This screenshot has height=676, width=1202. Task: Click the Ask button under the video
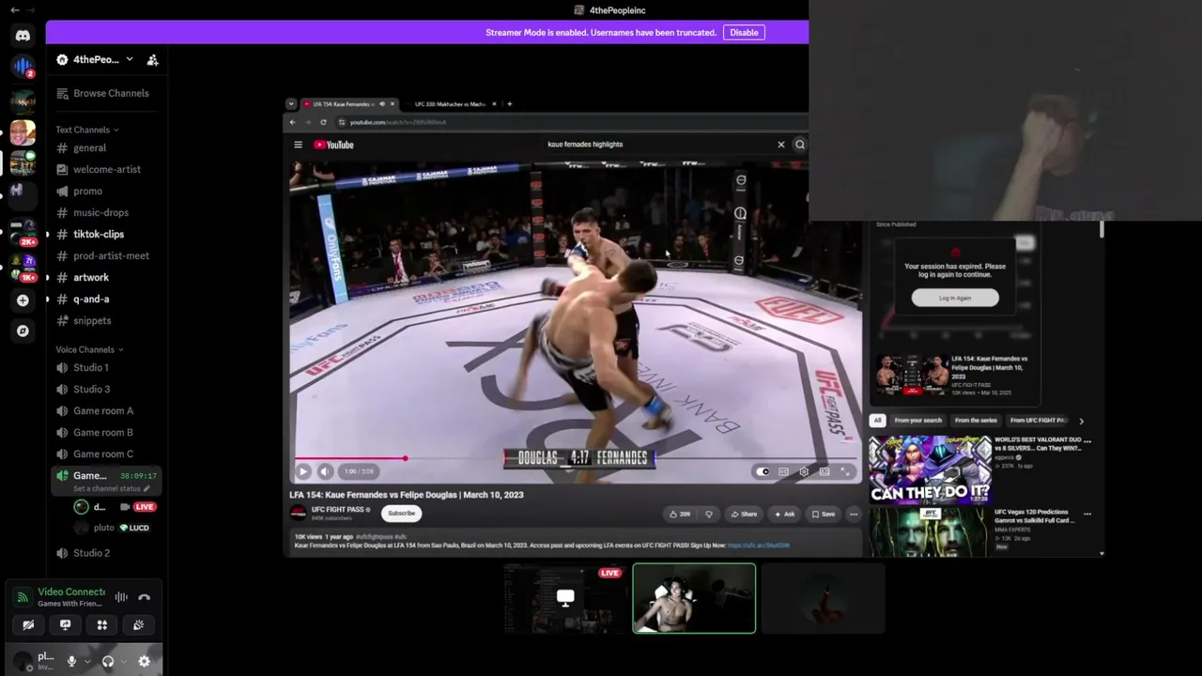[784, 514]
